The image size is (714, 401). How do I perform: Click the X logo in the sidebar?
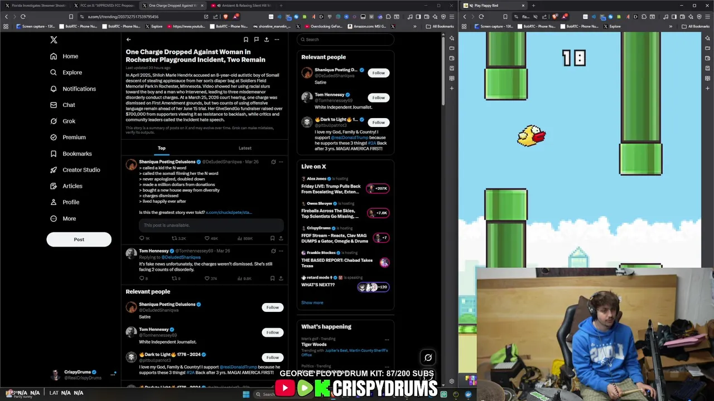54,40
